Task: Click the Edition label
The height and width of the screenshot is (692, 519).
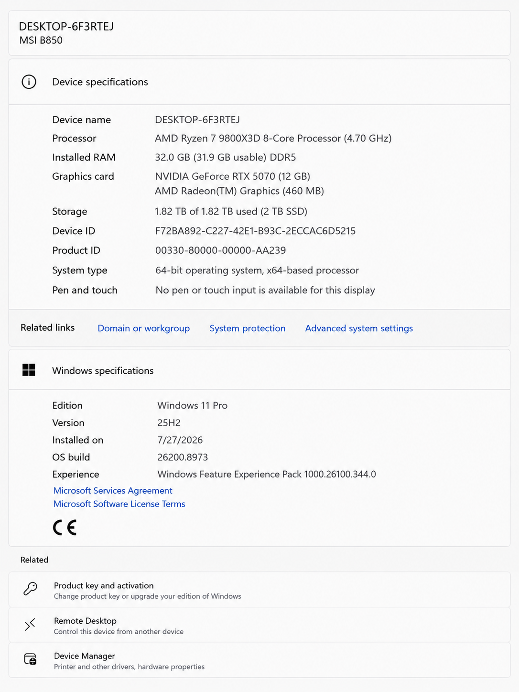Action: 67,406
